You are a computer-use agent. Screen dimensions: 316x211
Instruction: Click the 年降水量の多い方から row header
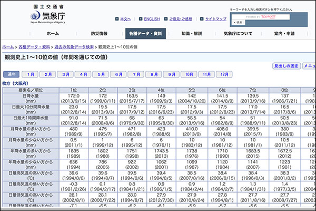coord(31,154)
